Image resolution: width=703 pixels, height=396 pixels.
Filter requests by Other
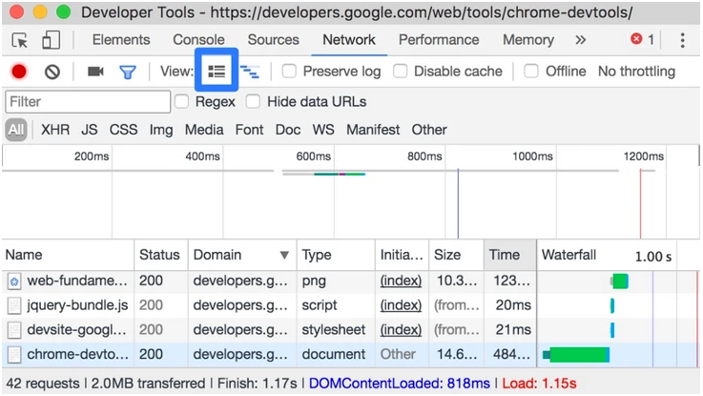pos(429,130)
